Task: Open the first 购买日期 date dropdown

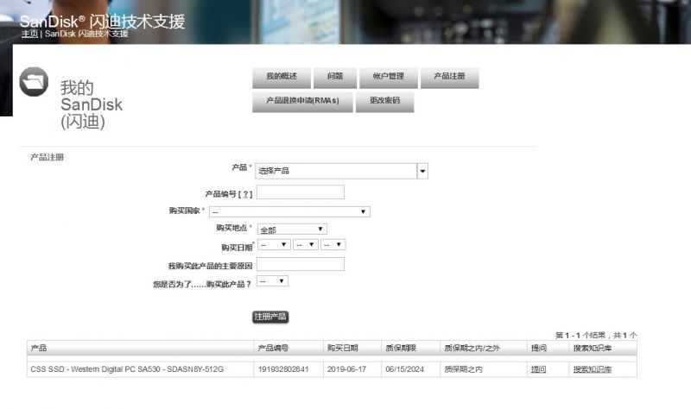Action: 273,245
